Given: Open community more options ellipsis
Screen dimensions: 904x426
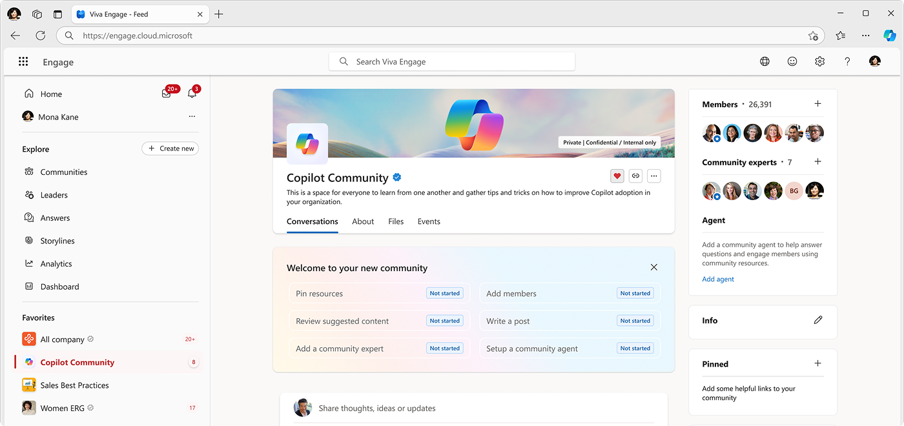Looking at the screenshot, I should [x=653, y=176].
